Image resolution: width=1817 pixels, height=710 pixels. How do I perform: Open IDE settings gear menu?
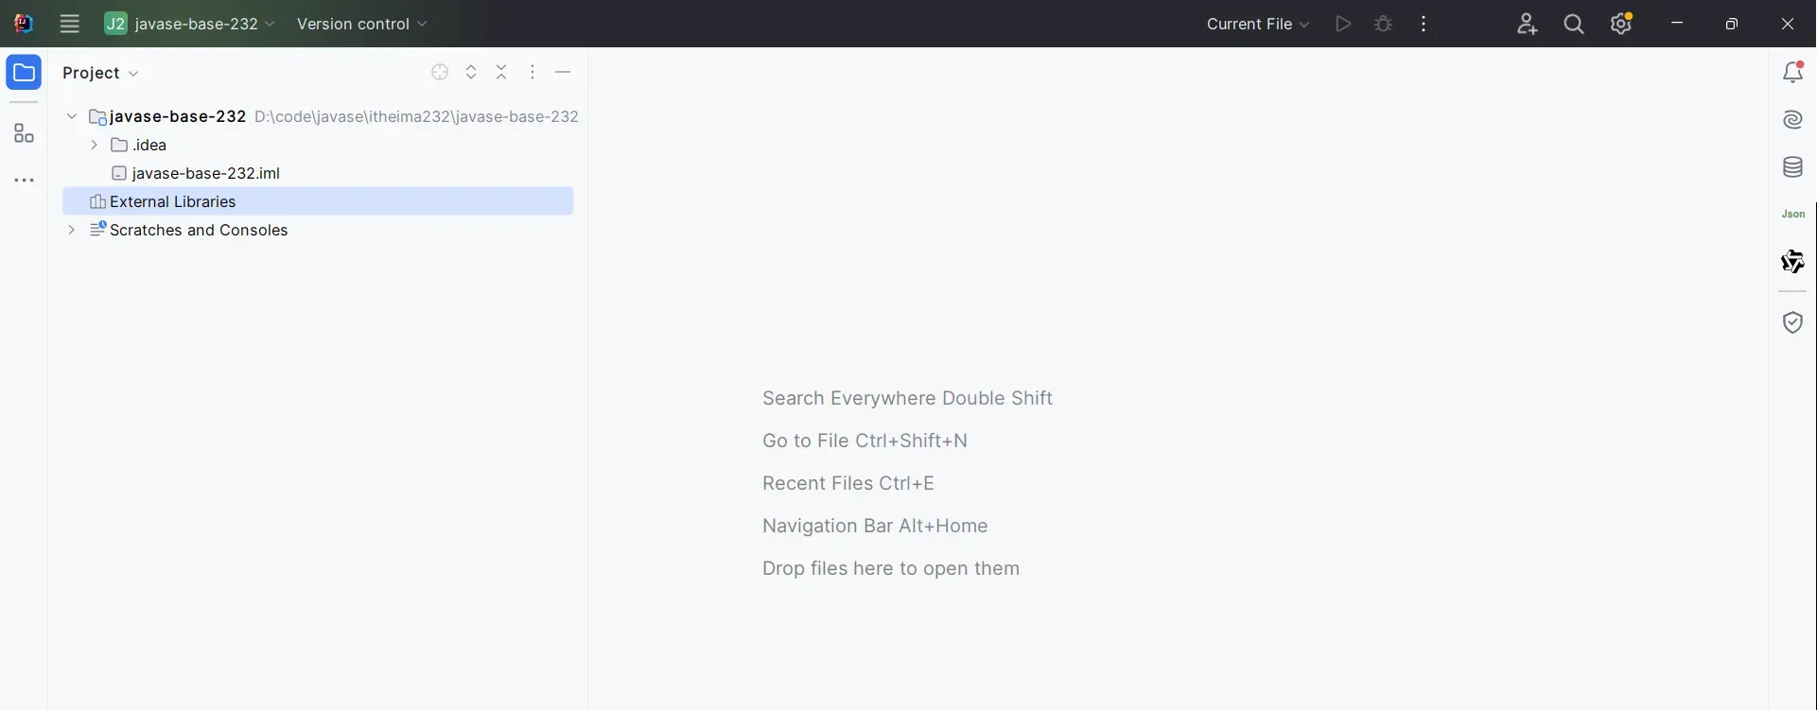coord(1621,25)
